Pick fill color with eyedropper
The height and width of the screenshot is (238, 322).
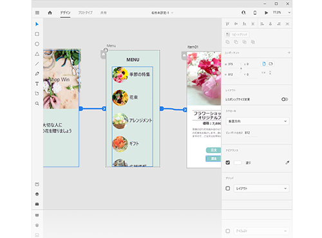tap(287, 163)
